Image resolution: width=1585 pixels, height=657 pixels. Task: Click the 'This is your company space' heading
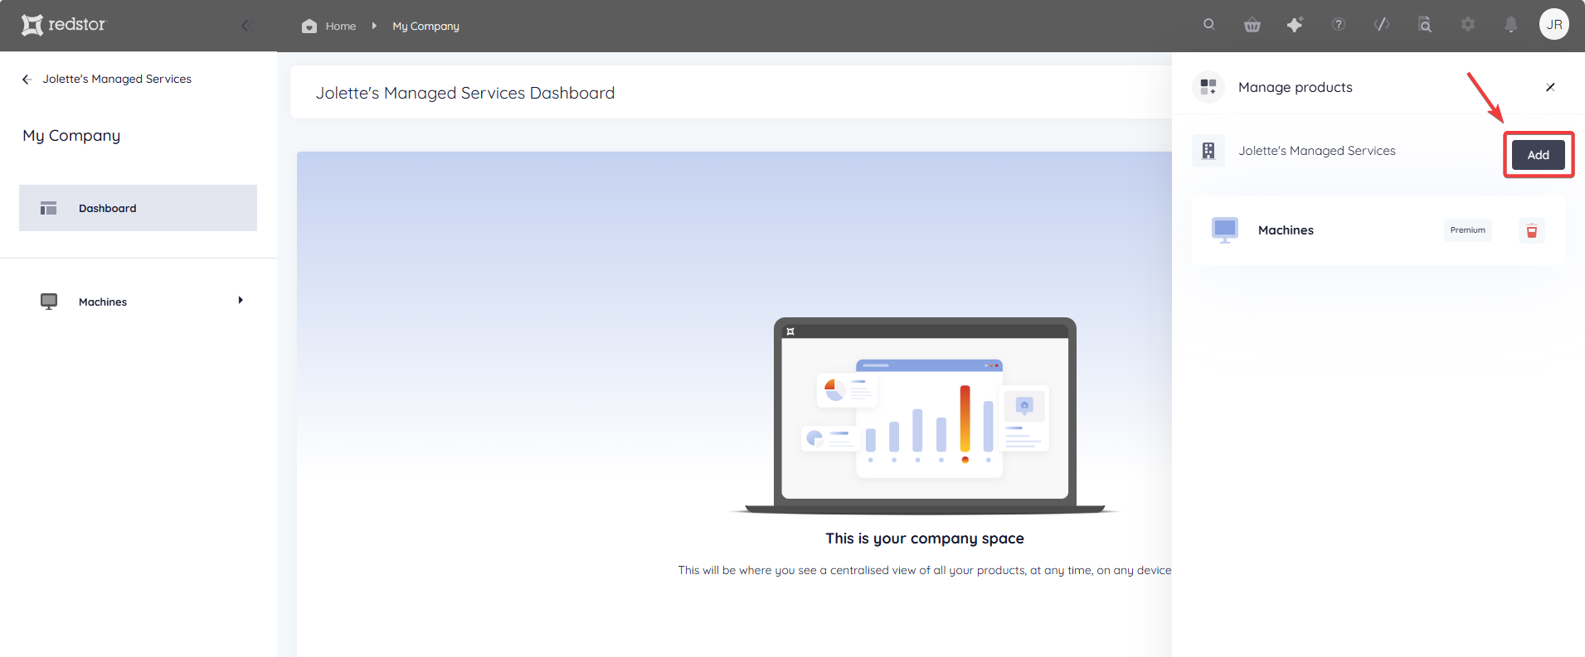pyautogui.click(x=925, y=539)
